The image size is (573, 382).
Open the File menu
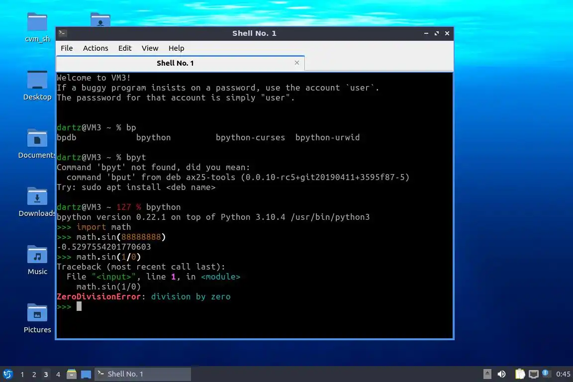[67, 48]
